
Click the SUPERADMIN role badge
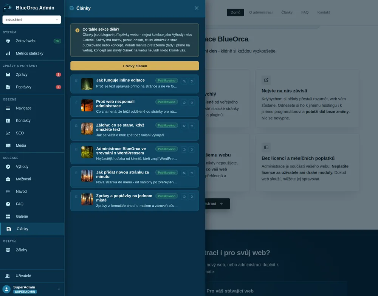(x=25, y=292)
